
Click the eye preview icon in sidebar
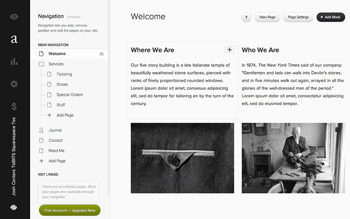coord(14,17)
